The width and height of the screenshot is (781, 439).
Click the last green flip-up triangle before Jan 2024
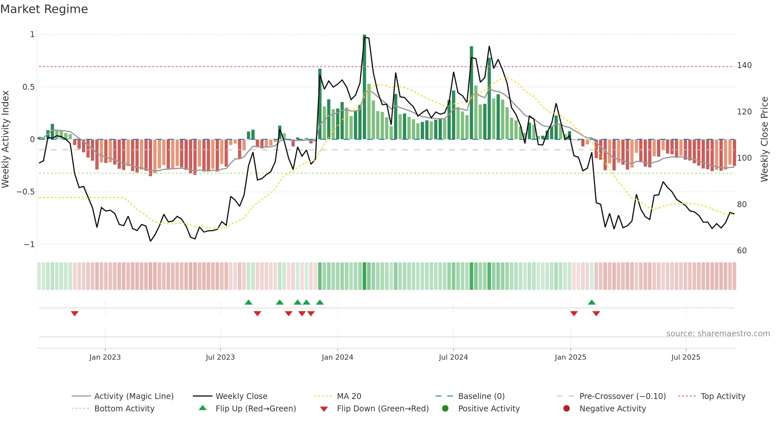click(320, 302)
